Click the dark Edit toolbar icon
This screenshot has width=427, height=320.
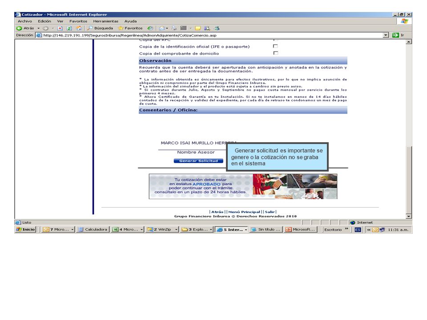[x=184, y=28]
